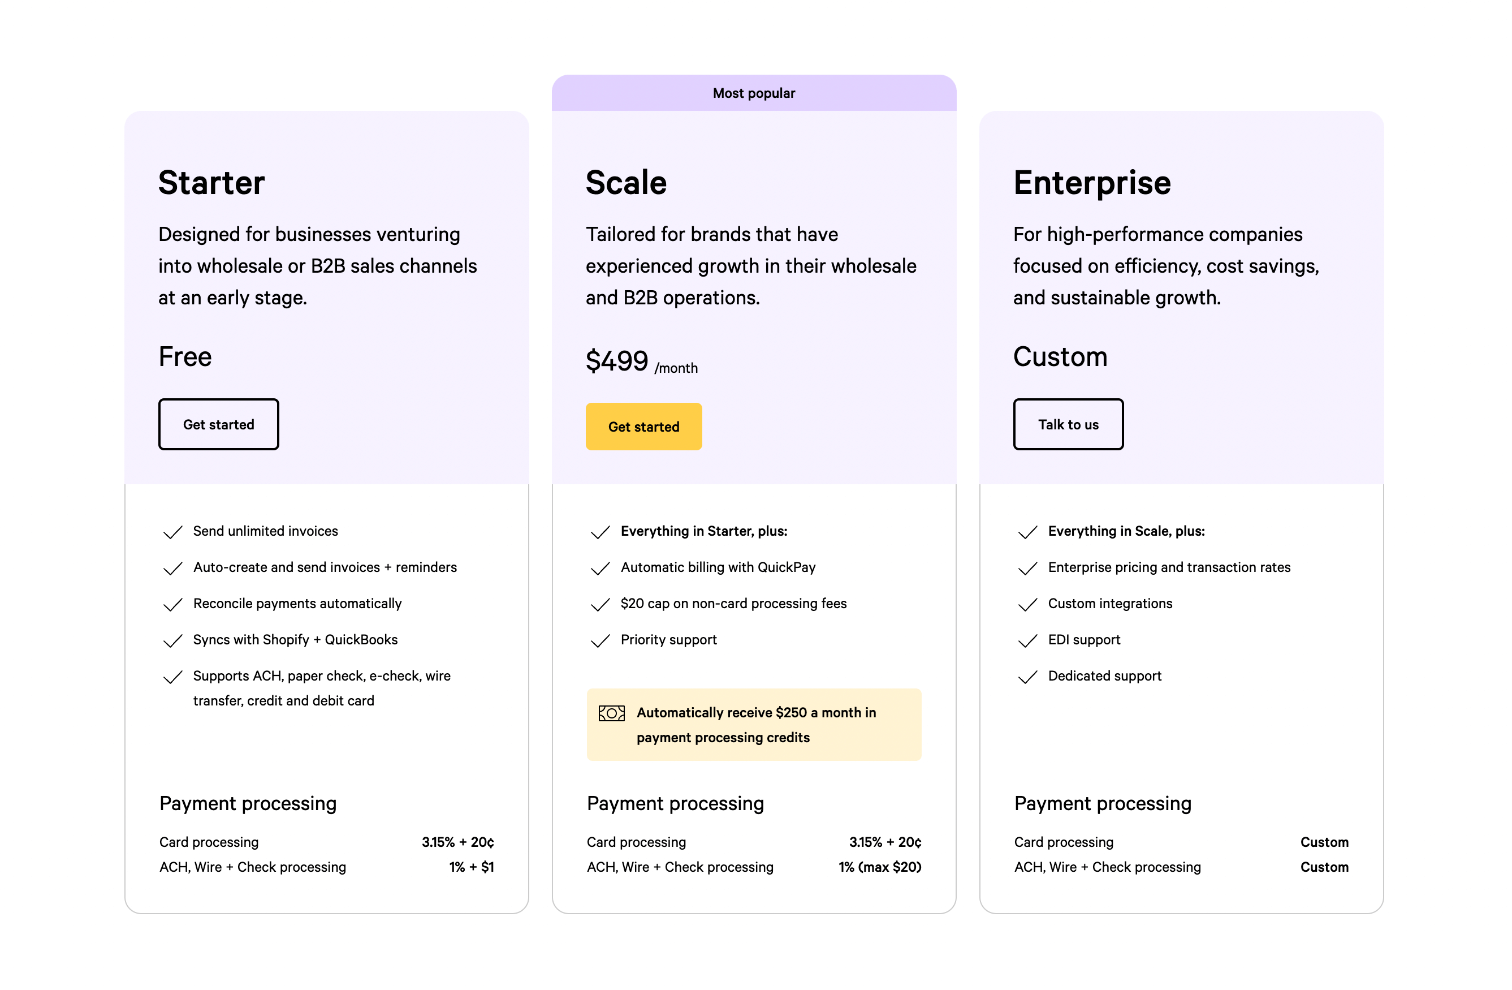Screen dimensions: 1512x990
Task: Click checkmark beside Priority support
Action: pyautogui.click(x=600, y=640)
